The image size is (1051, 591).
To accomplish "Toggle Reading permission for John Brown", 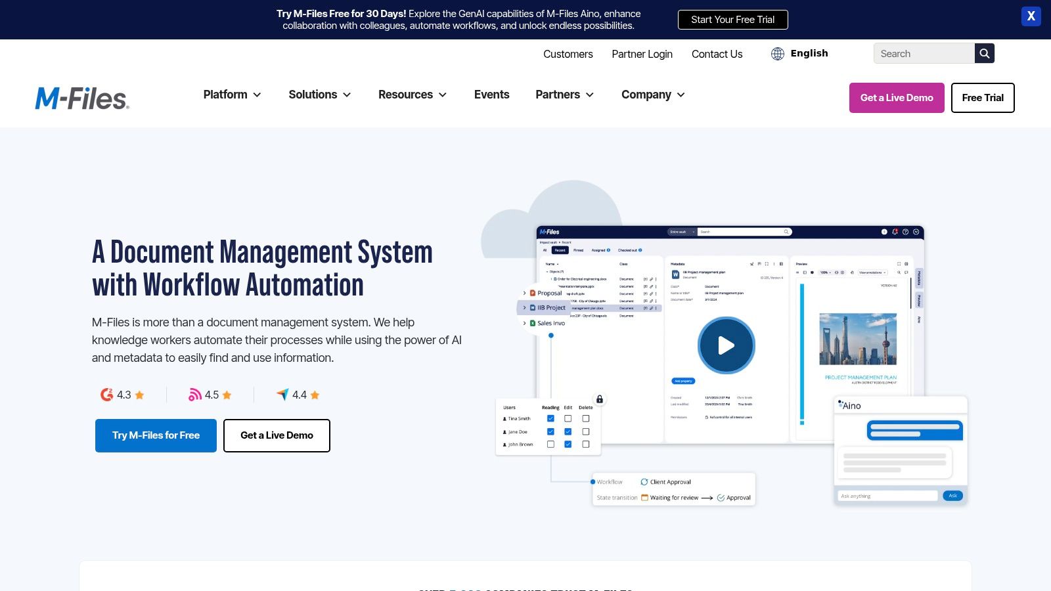I will pos(550,445).
